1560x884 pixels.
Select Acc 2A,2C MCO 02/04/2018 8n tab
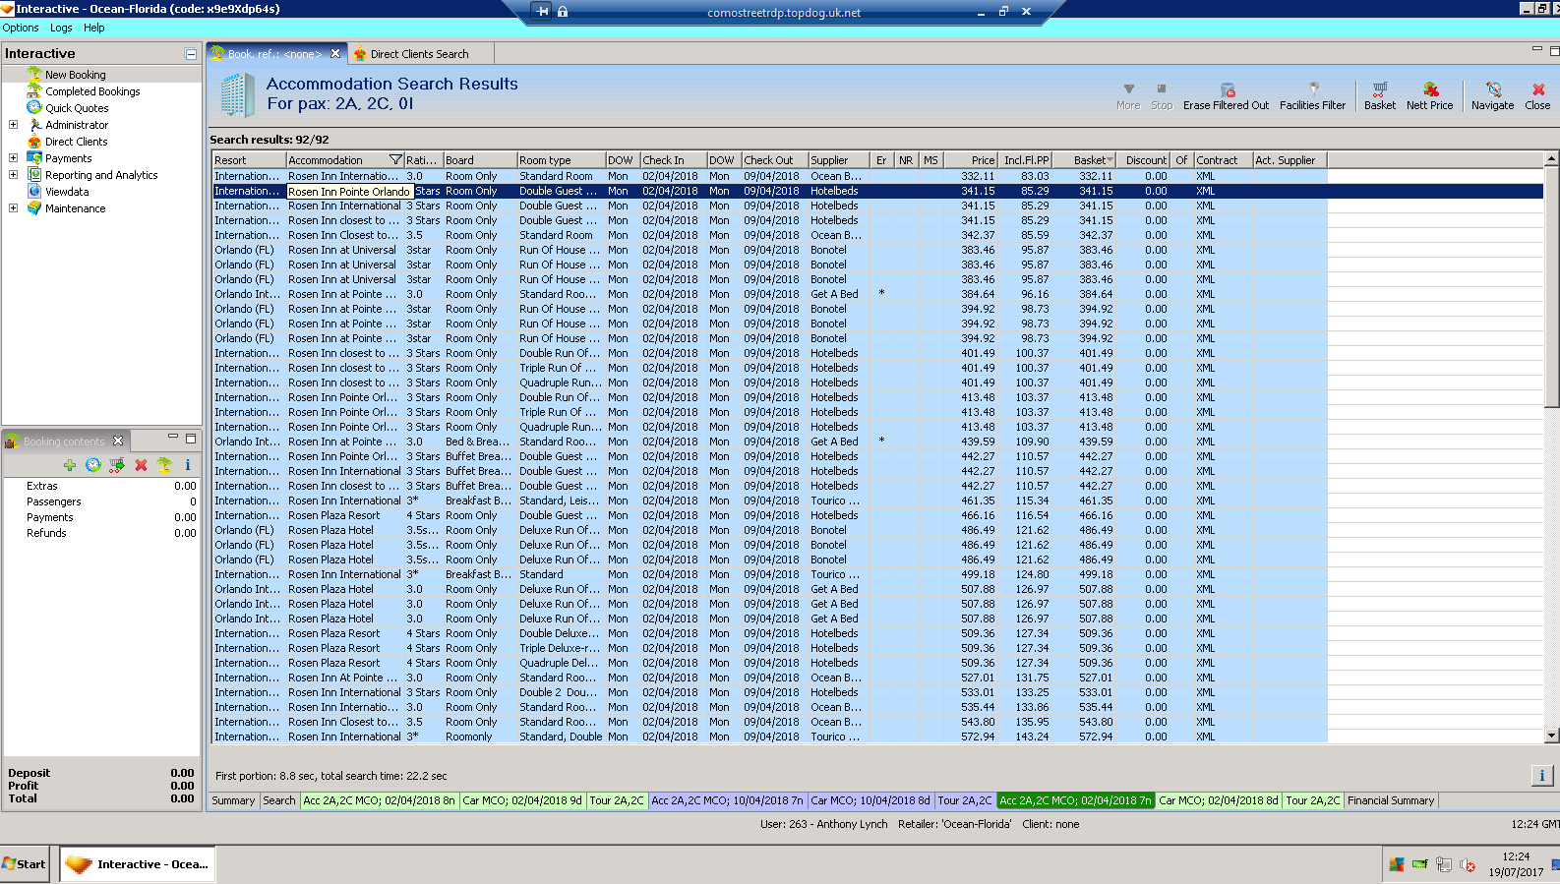tap(379, 800)
